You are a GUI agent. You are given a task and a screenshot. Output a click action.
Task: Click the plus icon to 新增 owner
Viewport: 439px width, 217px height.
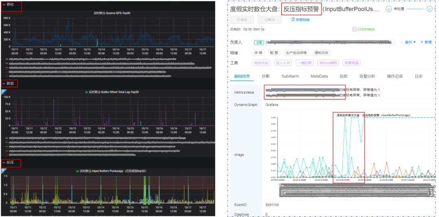422,42
